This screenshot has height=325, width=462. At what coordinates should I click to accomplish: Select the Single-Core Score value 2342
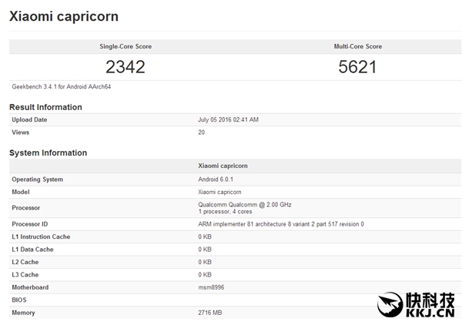(x=126, y=66)
